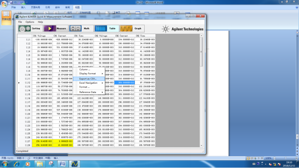299x168 pixels.
Task: Switch to the 插入 ribbon tab
Action: pyautogui.click(x=23, y=8)
